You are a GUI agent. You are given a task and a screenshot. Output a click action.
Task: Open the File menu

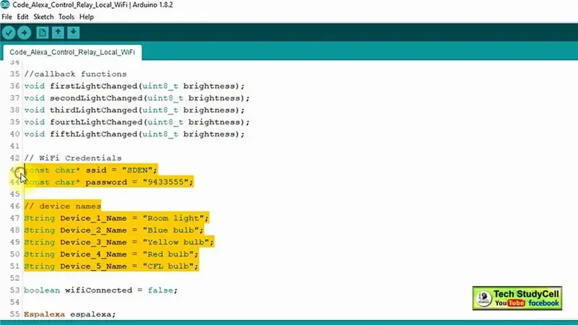pos(7,17)
